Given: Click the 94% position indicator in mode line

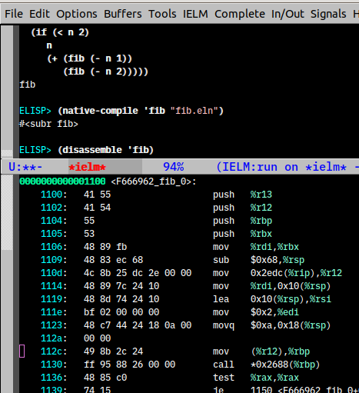Looking at the screenshot, I should 174,167.
